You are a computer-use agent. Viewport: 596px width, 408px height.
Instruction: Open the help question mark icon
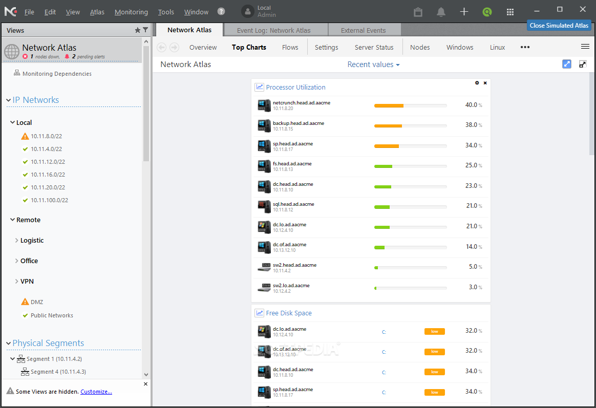(x=221, y=11)
